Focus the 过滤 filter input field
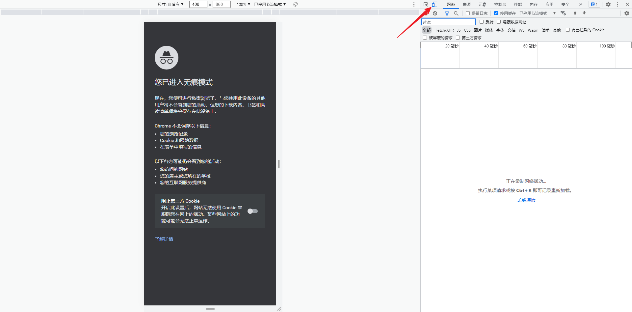Viewport: 632px width, 312px height. [448, 22]
